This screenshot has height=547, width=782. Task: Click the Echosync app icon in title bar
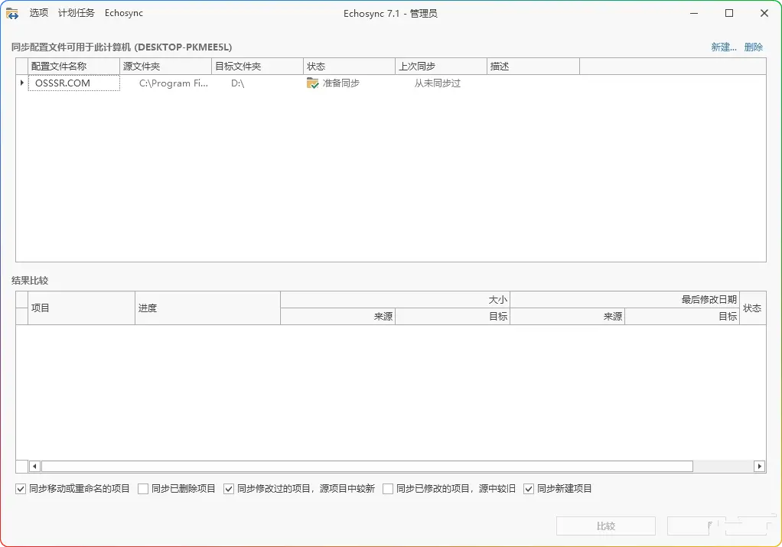click(x=12, y=13)
